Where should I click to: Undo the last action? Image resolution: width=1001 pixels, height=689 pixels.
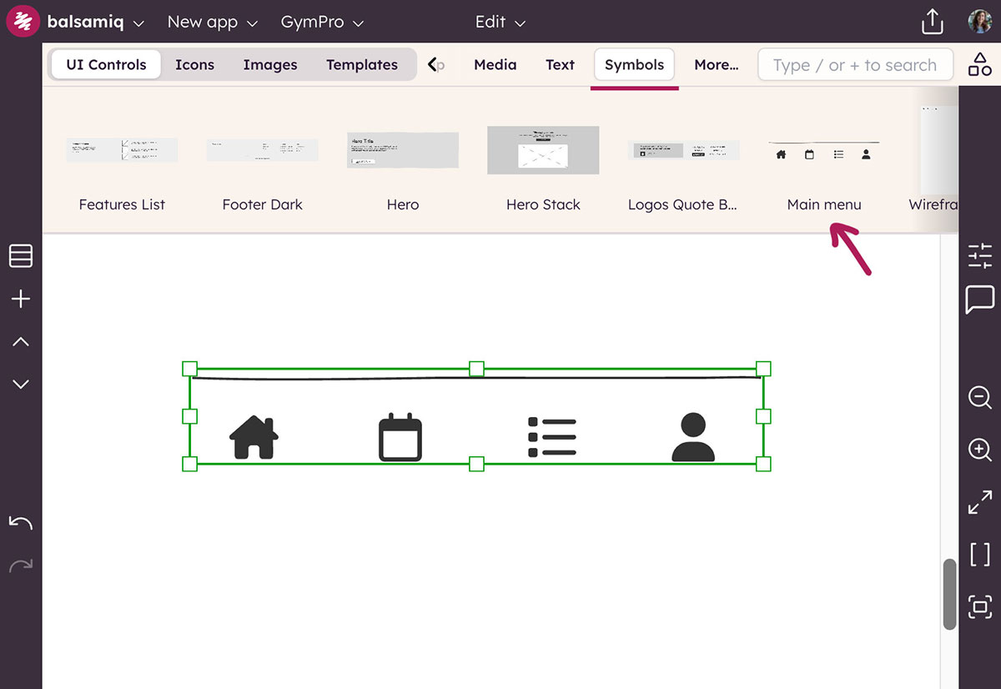click(20, 522)
